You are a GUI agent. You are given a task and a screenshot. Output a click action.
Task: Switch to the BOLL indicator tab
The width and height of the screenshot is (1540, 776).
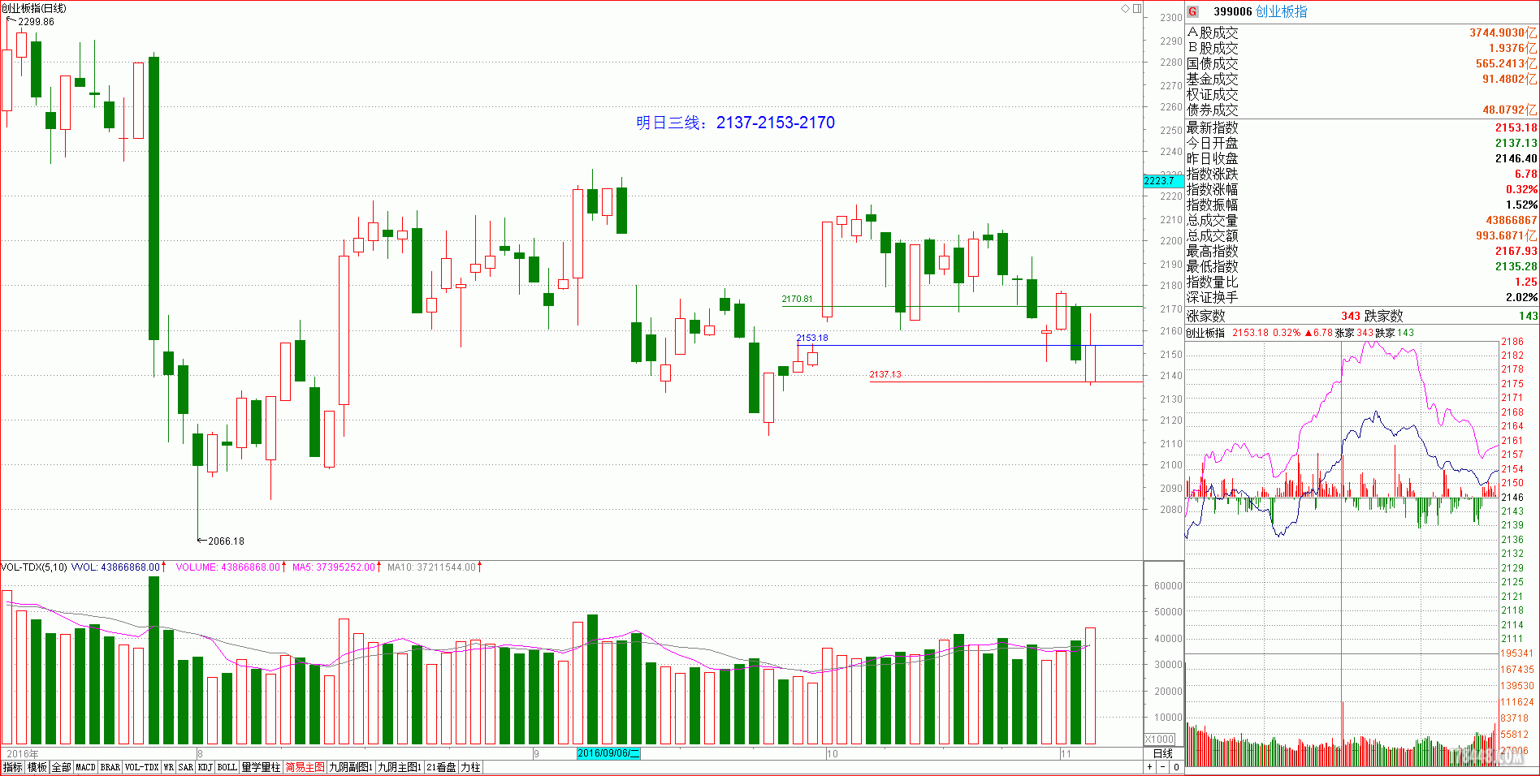[227, 767]
